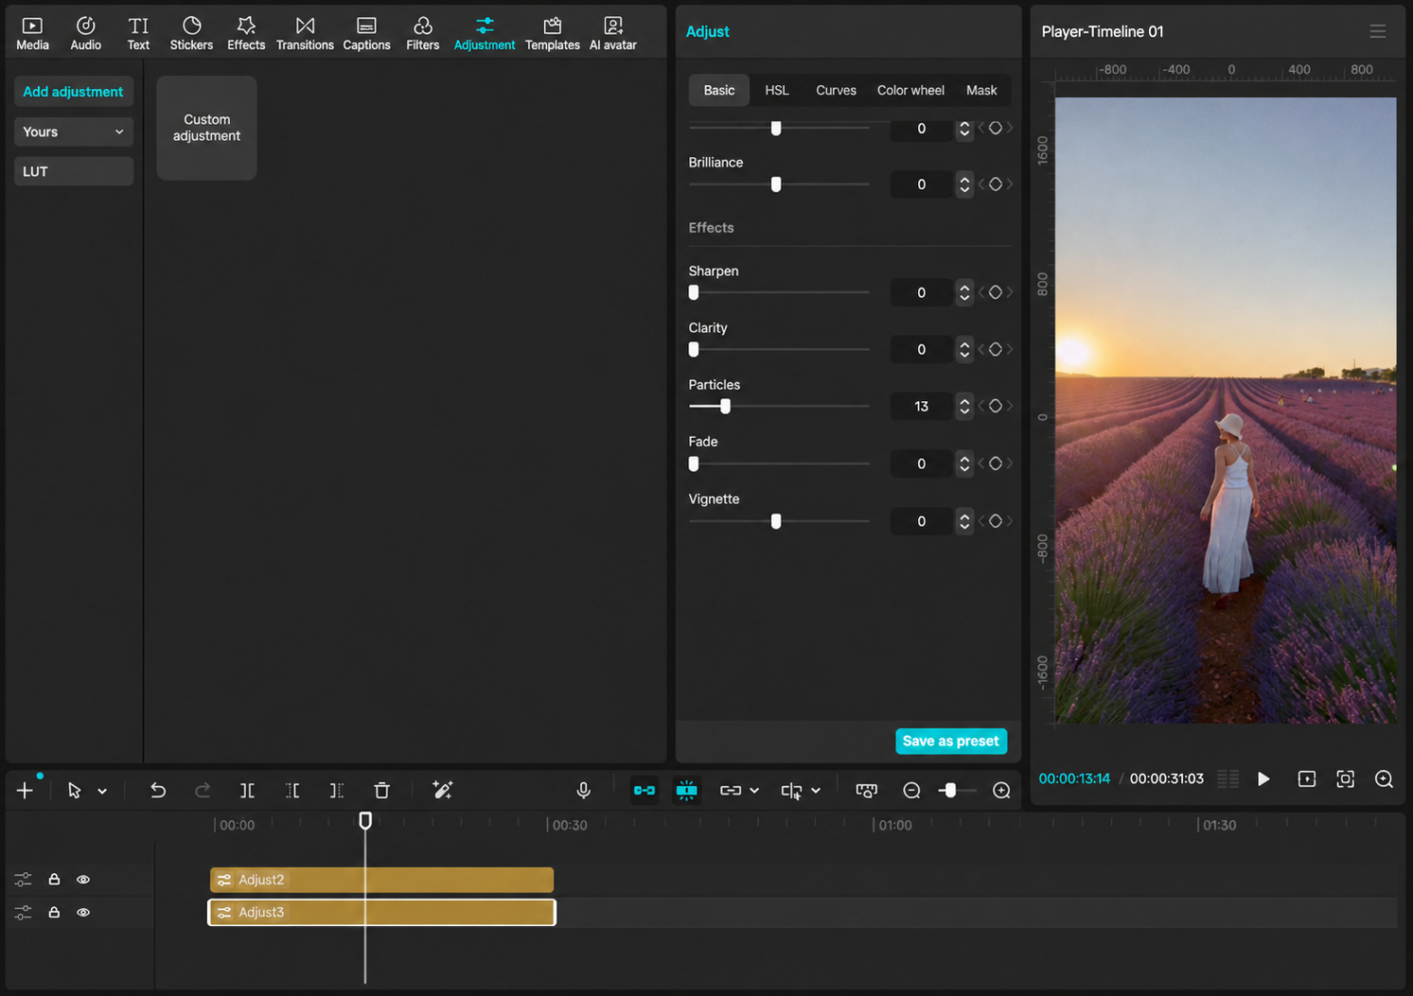1413x996 pixels.
Task: Toggle the main track magnet snapping
Action: coord(644,790)
